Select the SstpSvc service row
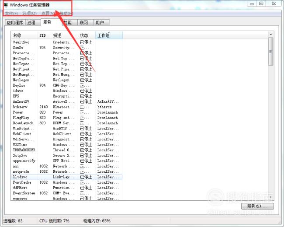The width and height of the screenshot is (284, 227). click(67, 155)
